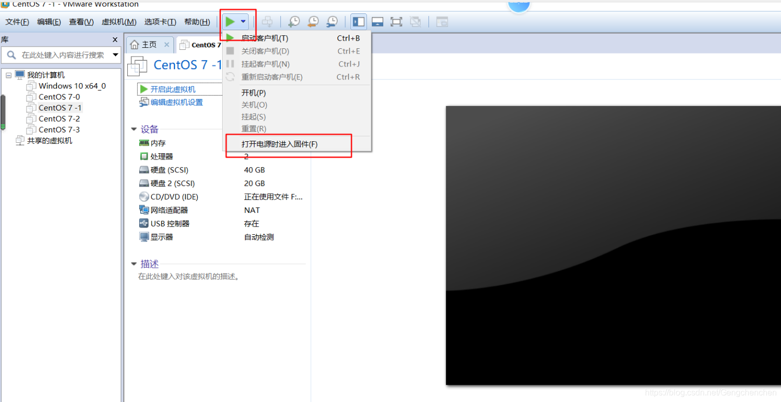
Task: Select 挂起(S) in power menu
Action: pos(297,117)
